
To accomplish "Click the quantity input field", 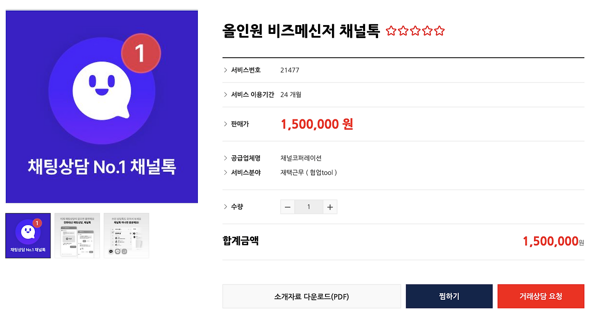I will pos(309,207).
